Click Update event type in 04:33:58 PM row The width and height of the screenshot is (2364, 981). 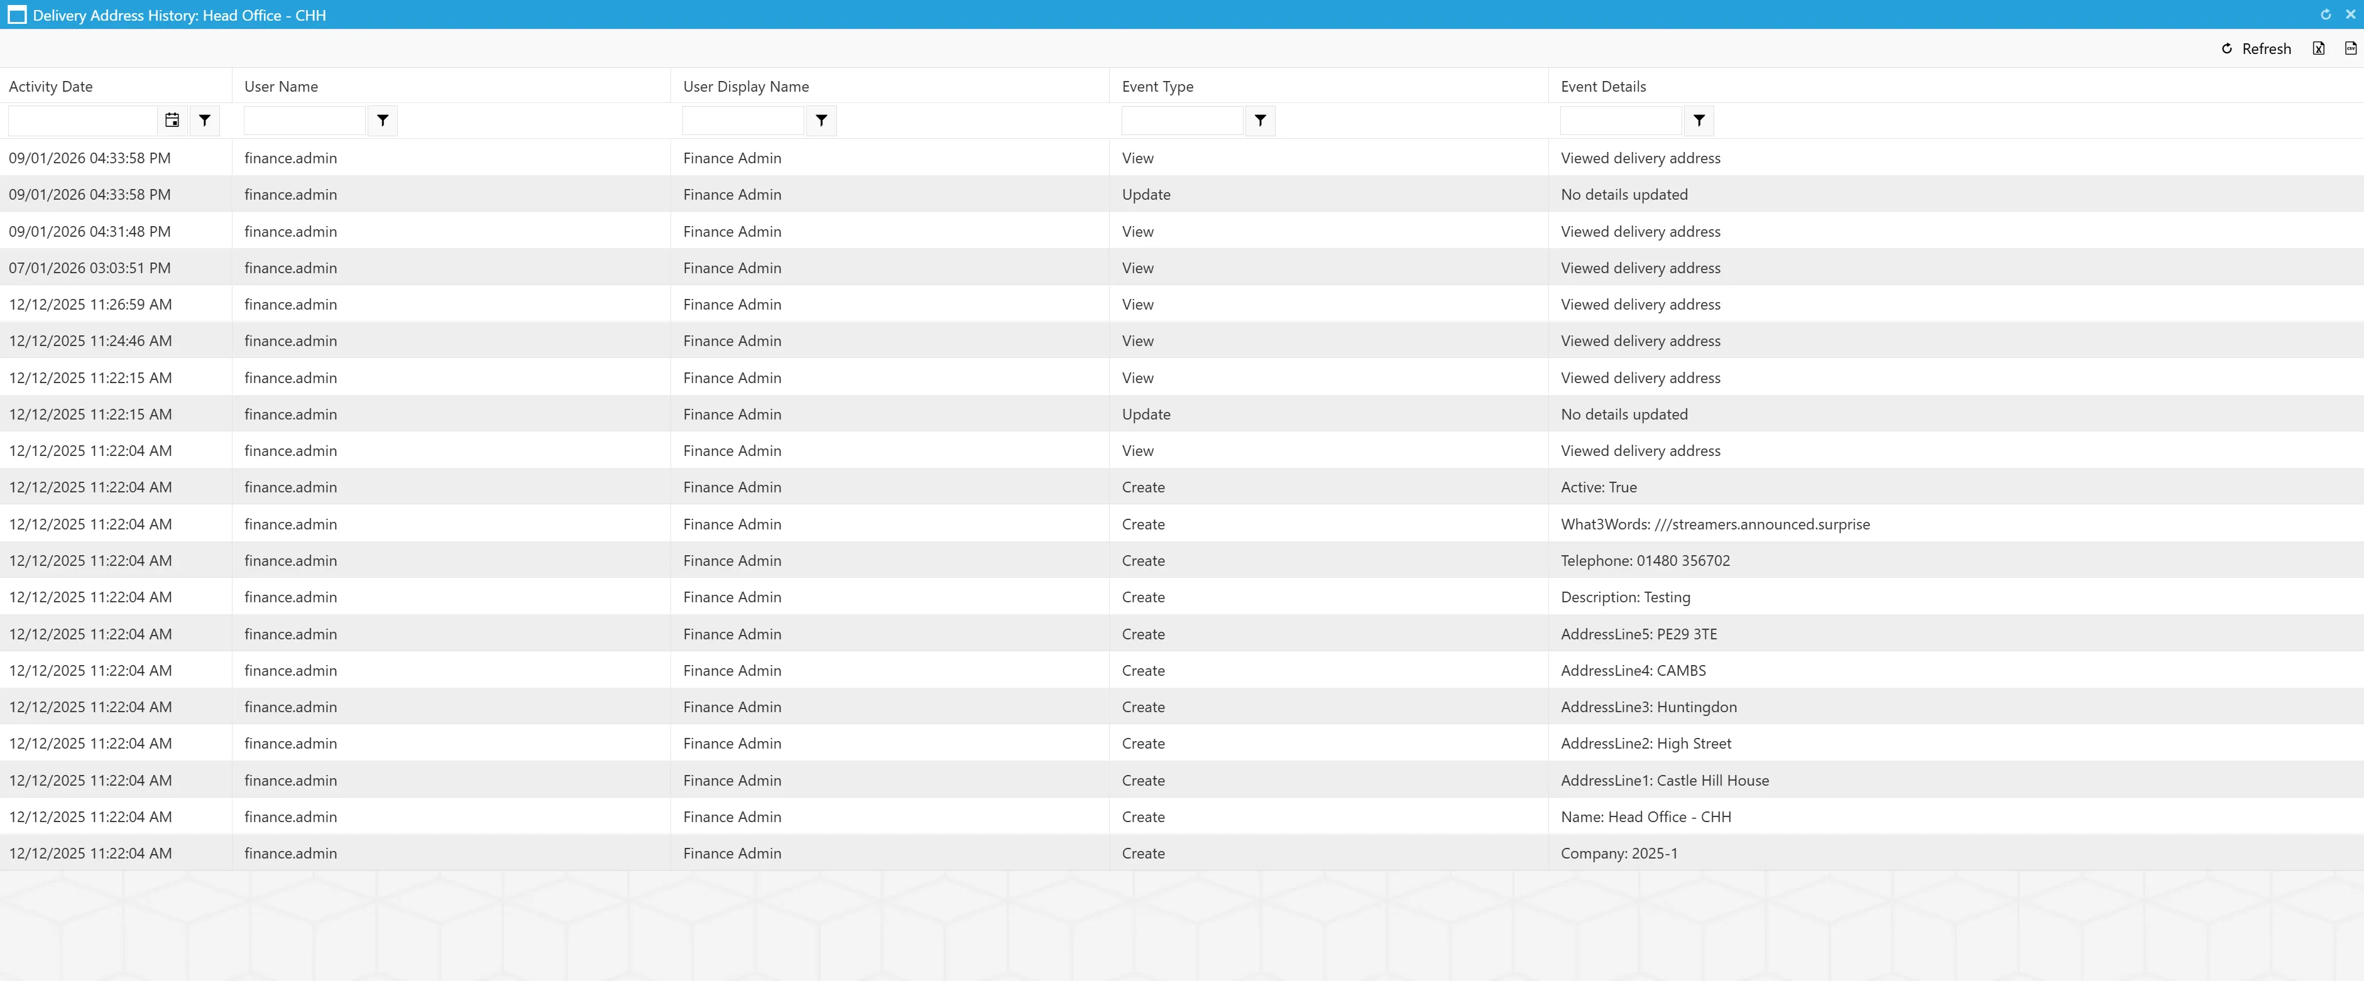(x=1329, y=194)
